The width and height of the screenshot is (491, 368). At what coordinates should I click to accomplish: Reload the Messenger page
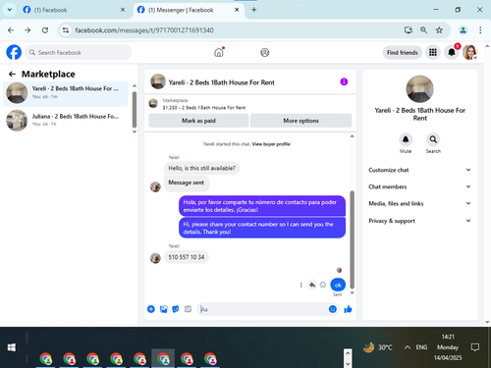(x=45, y=30)
